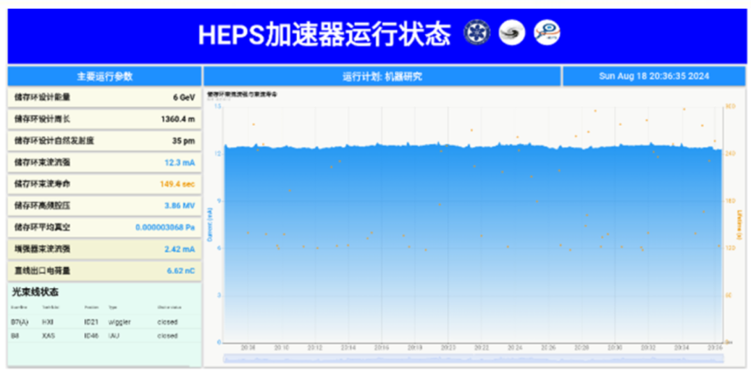Click the blue flower-emblem academy logo
751x372 pixels.
pyautogui.click(x=477, y=32)
